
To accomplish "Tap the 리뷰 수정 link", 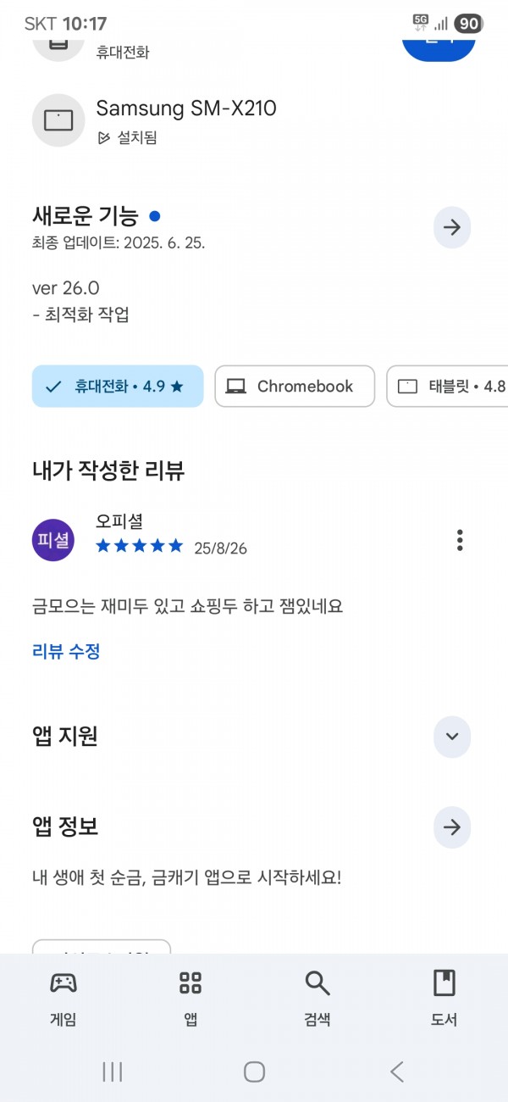I will tap(66, 652).
